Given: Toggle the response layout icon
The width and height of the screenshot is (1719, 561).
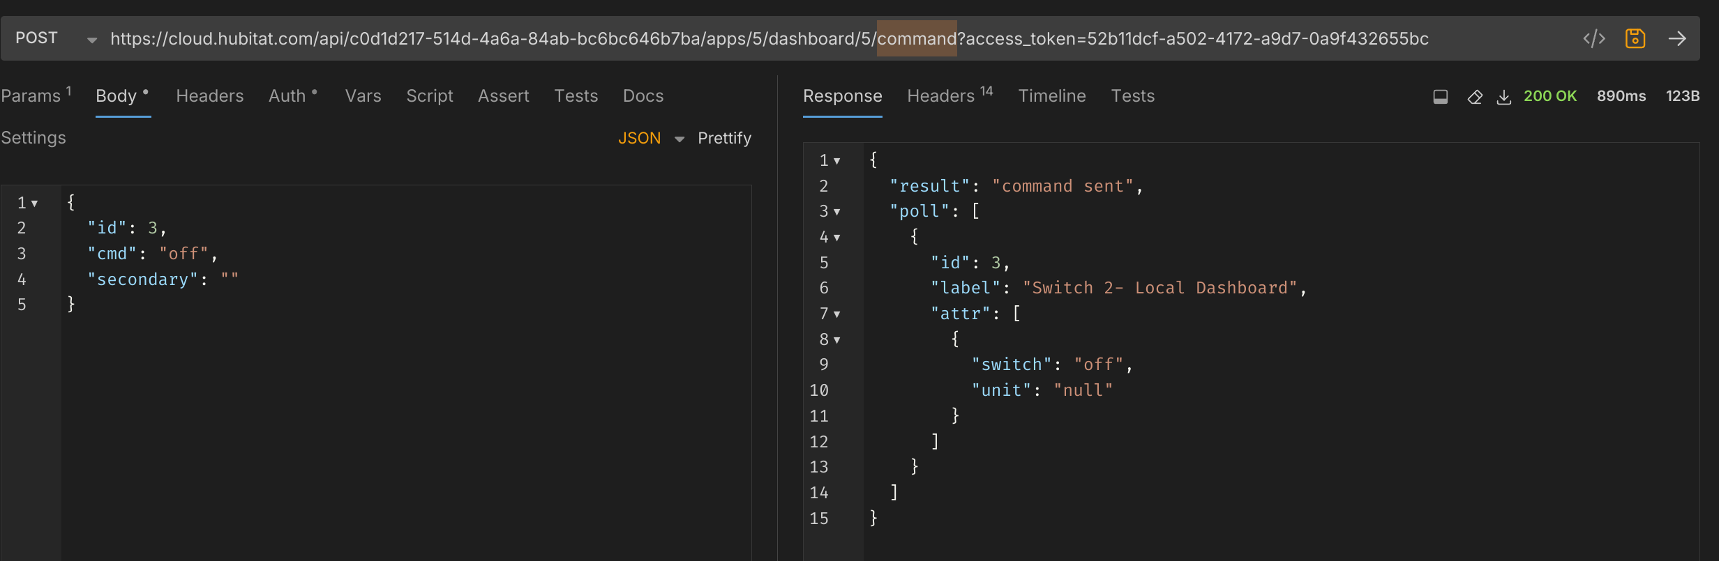Looking at the screenshot, I should pyautogui.click(x=1441, y=97).
